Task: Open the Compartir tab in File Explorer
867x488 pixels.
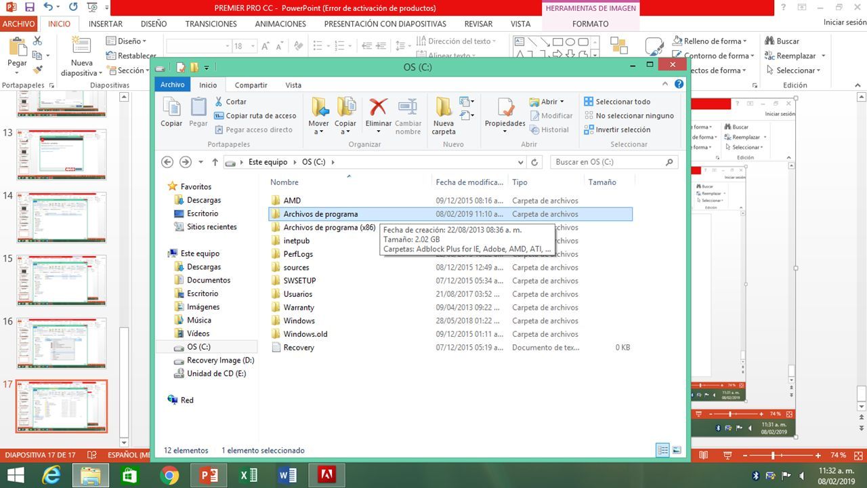Action: click(x=251, y=85)
